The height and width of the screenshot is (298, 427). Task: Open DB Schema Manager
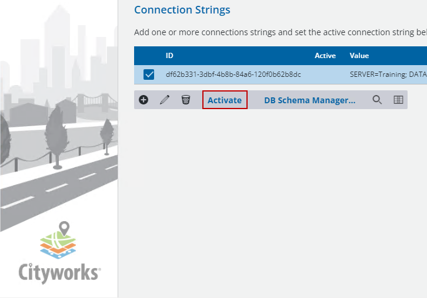[309, 100]
